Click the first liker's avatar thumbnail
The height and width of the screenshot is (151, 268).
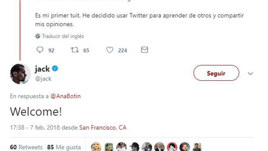click(x=96, y=146)
